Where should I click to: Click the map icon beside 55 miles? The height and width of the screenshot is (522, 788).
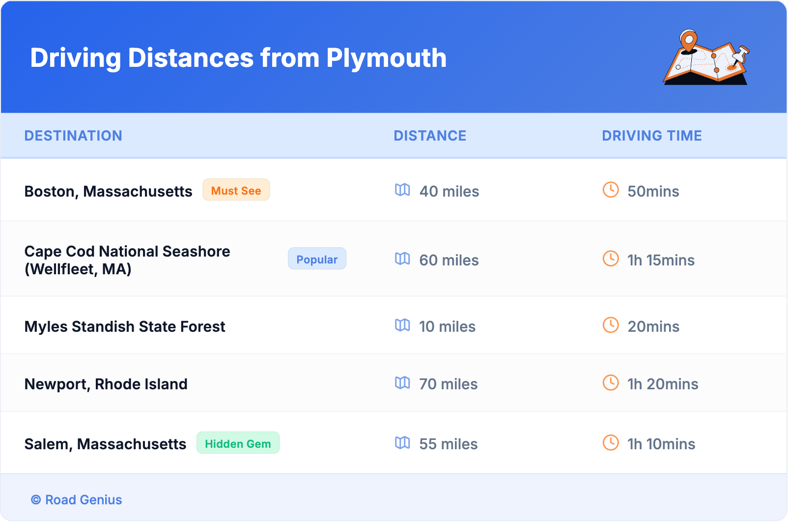tap(402, 442)
